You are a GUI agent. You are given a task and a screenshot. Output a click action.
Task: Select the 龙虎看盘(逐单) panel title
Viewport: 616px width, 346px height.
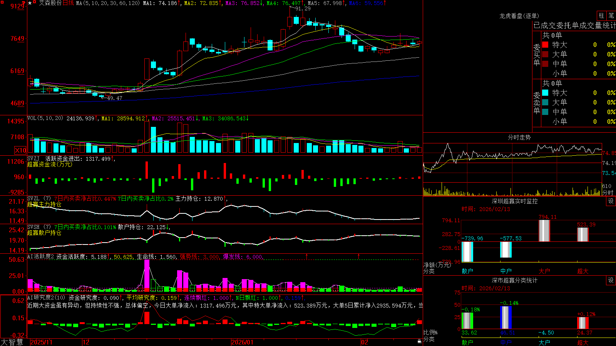pyautogui.click(x=519, y=16)
